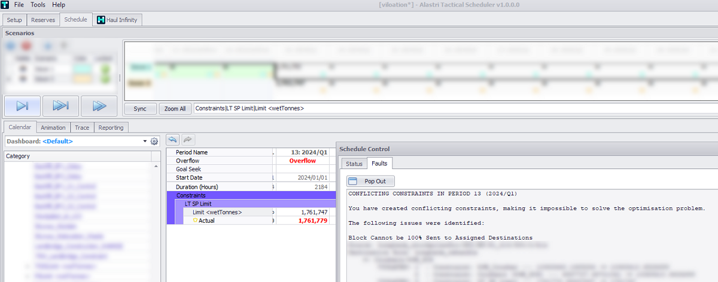
Task: Collapse the Constraints group row
Action: (251, 195)
